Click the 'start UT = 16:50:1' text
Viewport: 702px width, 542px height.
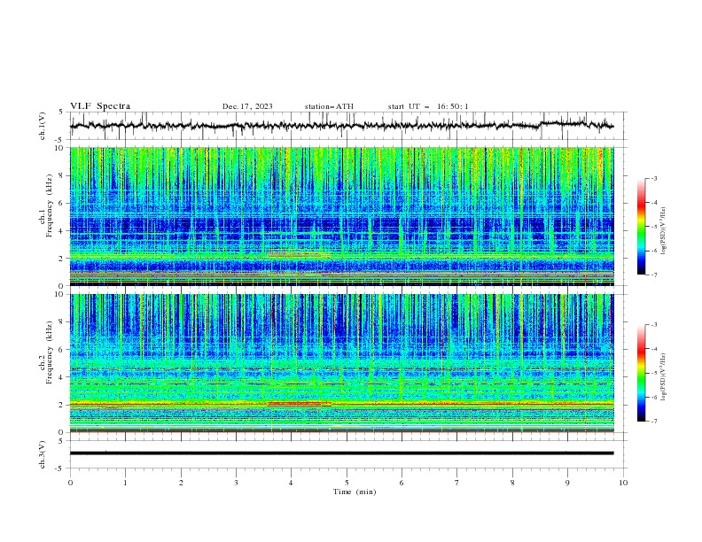[428, 106]
